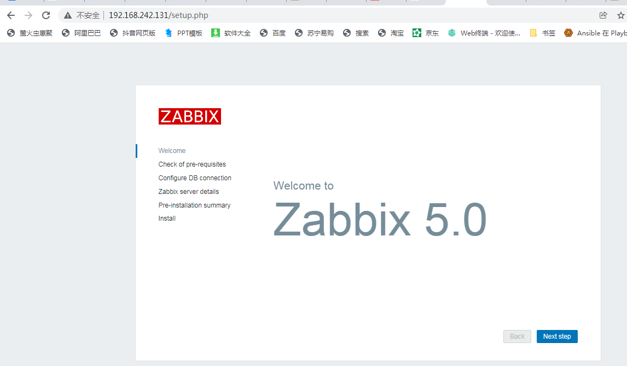Select Pre-installation summary step

[194, 205]
